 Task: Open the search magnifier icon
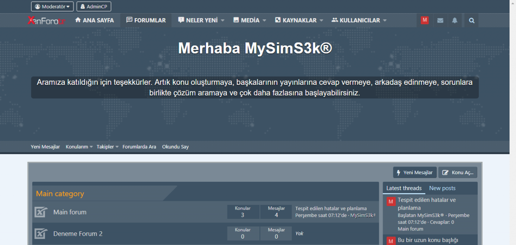472,21
